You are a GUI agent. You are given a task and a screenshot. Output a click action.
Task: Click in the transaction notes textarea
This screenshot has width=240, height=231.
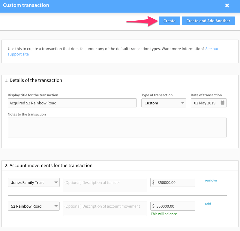[x=117, y=127]
